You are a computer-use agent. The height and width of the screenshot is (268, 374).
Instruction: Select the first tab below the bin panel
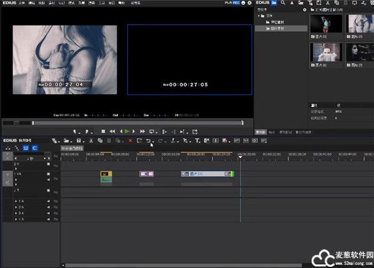(x=261, y=132)
